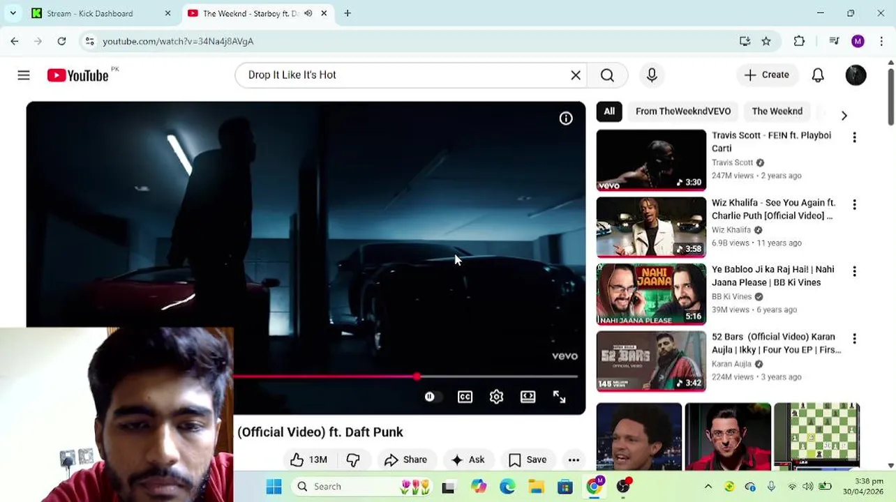Play the Wiz Khalifa See You Again thumbnail

click(x=651, y=227)
